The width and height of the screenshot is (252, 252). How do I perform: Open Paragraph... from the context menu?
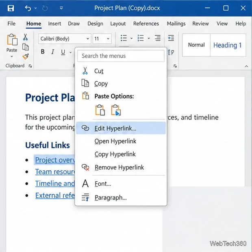click(x=121, y=198)
